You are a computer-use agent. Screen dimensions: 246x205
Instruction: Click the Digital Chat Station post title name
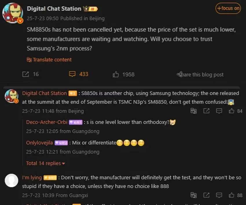pos(54,9)
